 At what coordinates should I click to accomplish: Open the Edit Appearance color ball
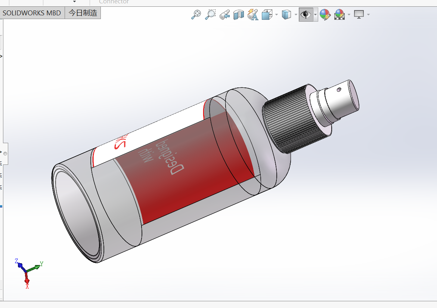point(325,15)
